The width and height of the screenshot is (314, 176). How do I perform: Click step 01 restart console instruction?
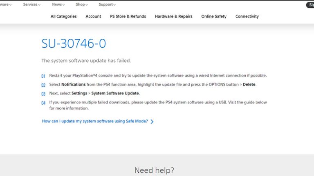pyautogui.click(x=158, y=76)
